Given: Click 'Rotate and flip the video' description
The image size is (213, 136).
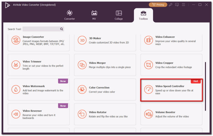Looking at the screenshot, I should pyautogui.click(x=108, y=117).
